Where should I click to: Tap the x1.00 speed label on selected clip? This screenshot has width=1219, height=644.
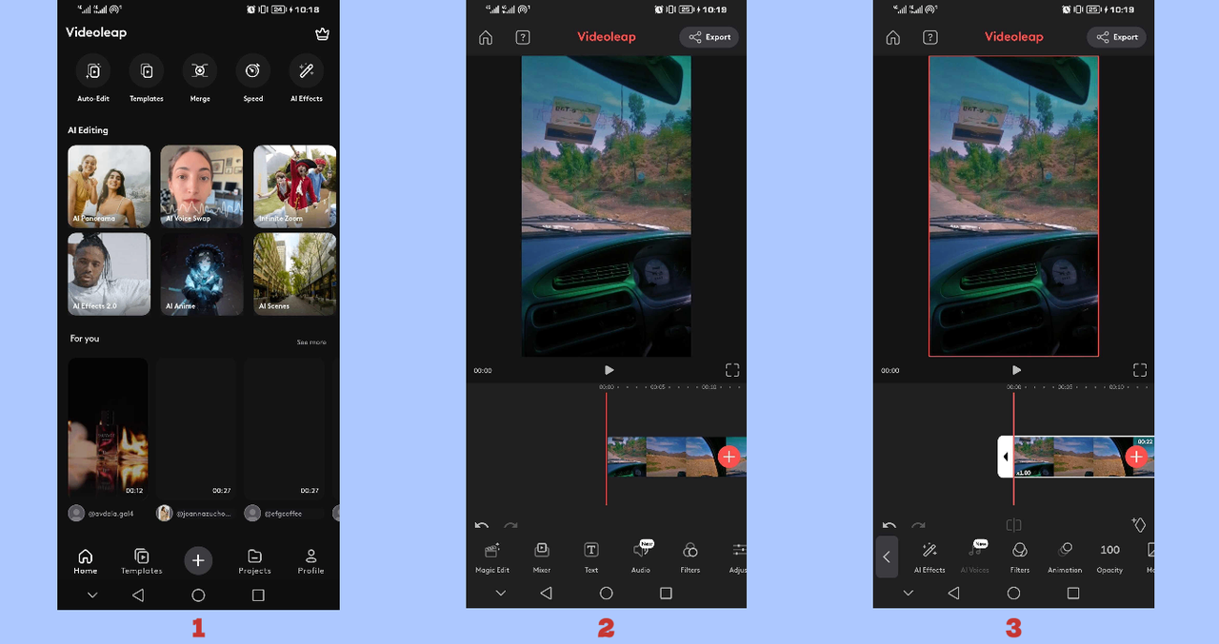pos(1024,472)
